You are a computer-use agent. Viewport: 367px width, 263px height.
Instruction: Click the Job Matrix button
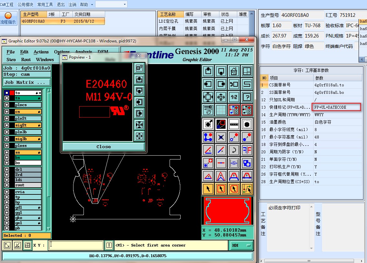pos(27,82)
